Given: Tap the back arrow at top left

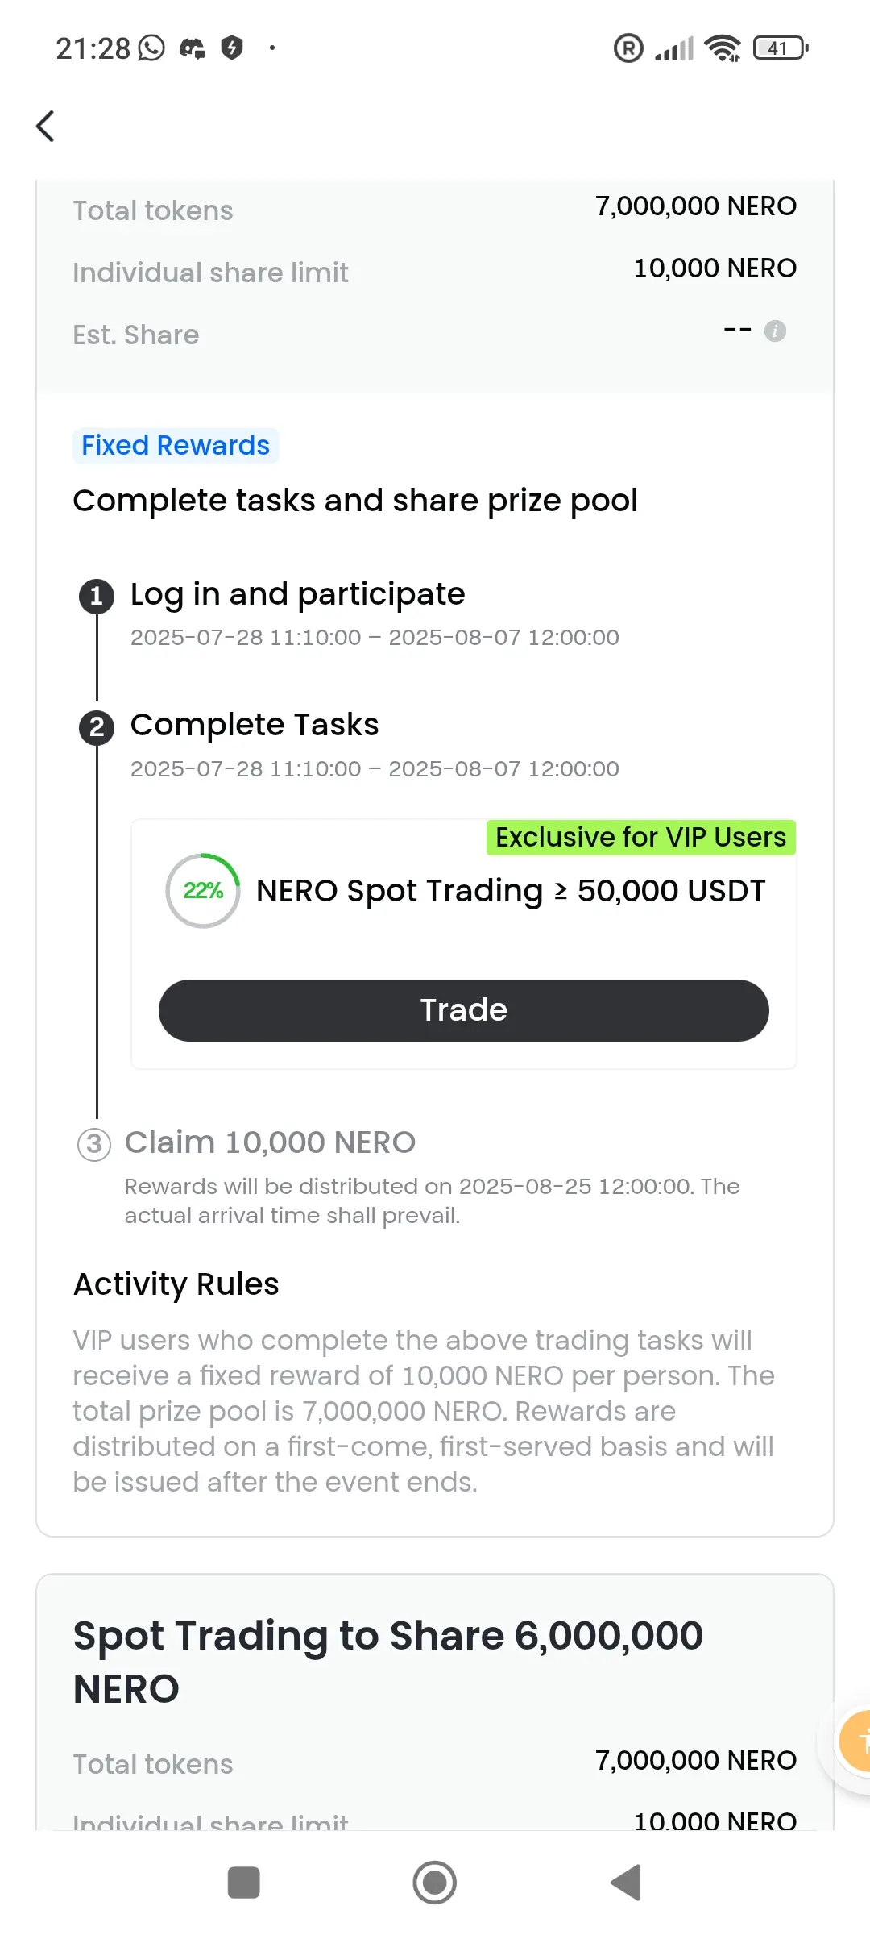Looking at the screenshot, I should (x=46, y=126).
